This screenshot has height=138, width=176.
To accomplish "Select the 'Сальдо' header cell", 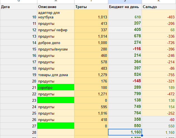I will [x=159, y=7].
